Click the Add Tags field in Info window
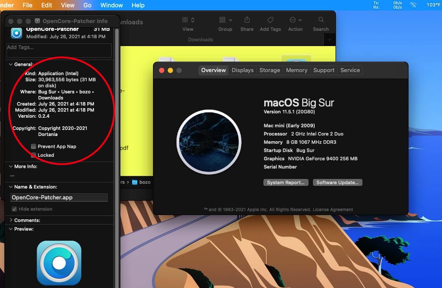 (59, 50)
